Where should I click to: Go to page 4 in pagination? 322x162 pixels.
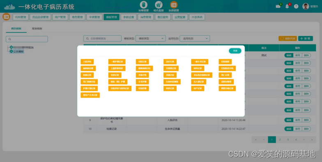296,140
